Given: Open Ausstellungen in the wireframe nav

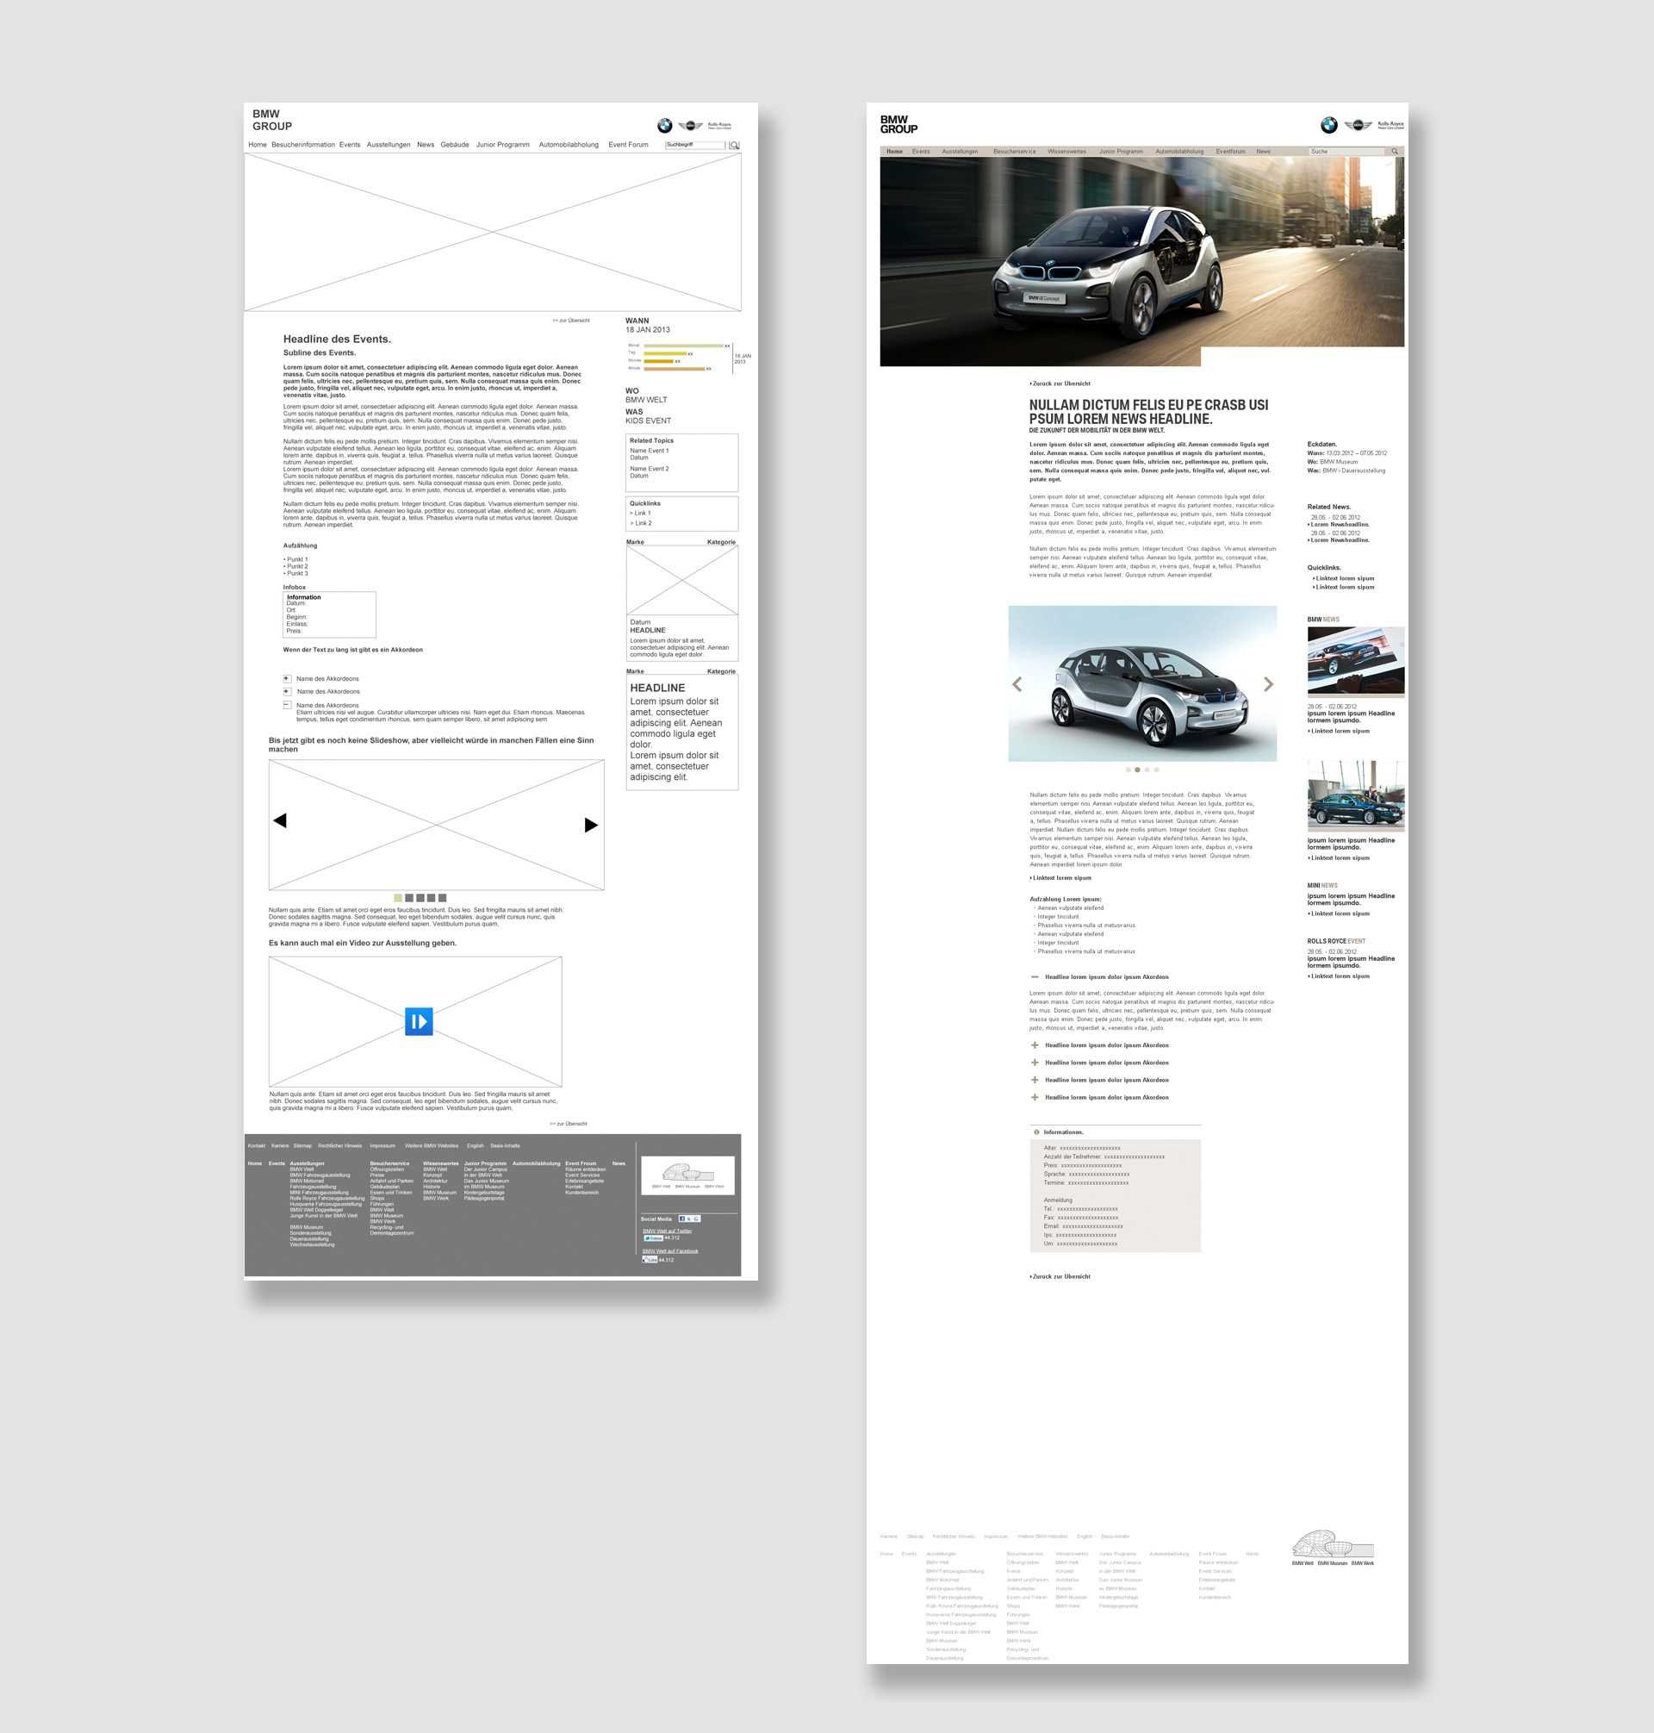Looking at the screenshot, I should coord(389,145).
